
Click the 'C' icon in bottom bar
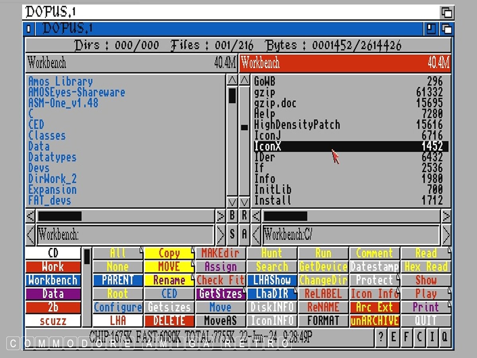click(x=419, y=337)
